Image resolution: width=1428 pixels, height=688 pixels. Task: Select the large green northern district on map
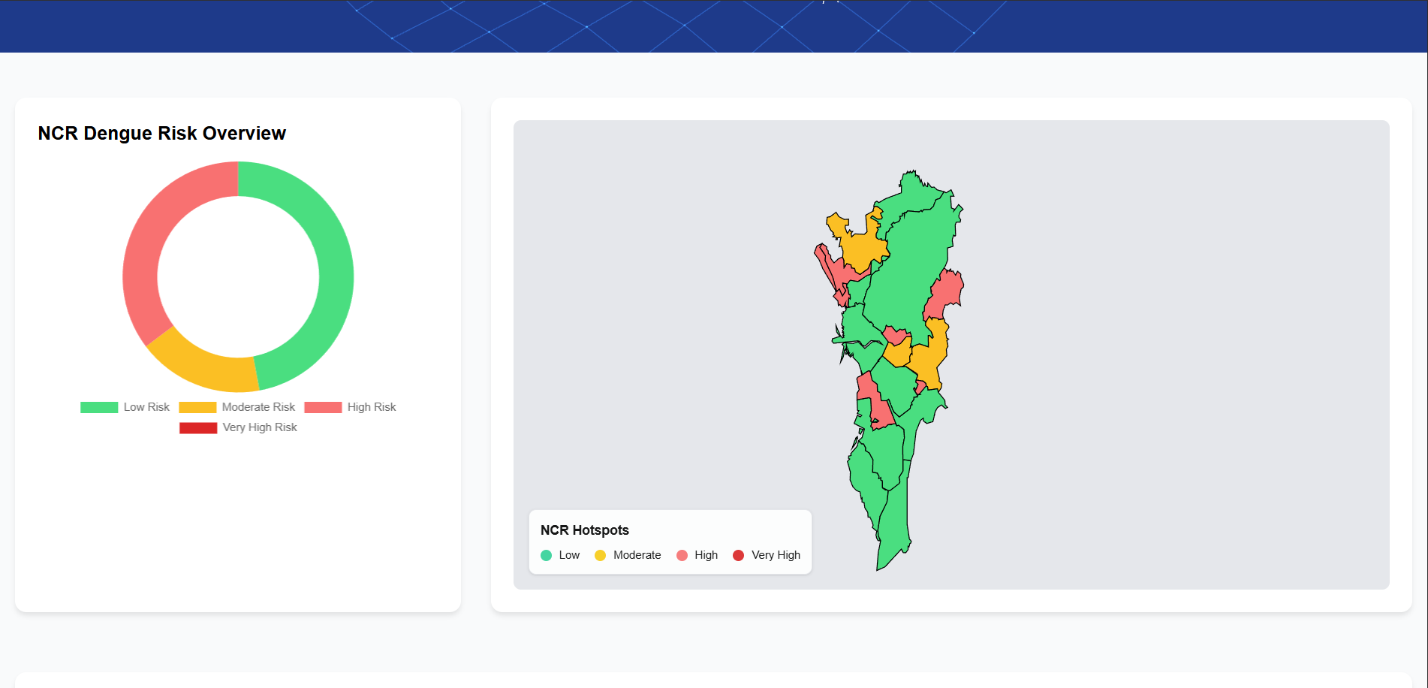pos(911,270)
